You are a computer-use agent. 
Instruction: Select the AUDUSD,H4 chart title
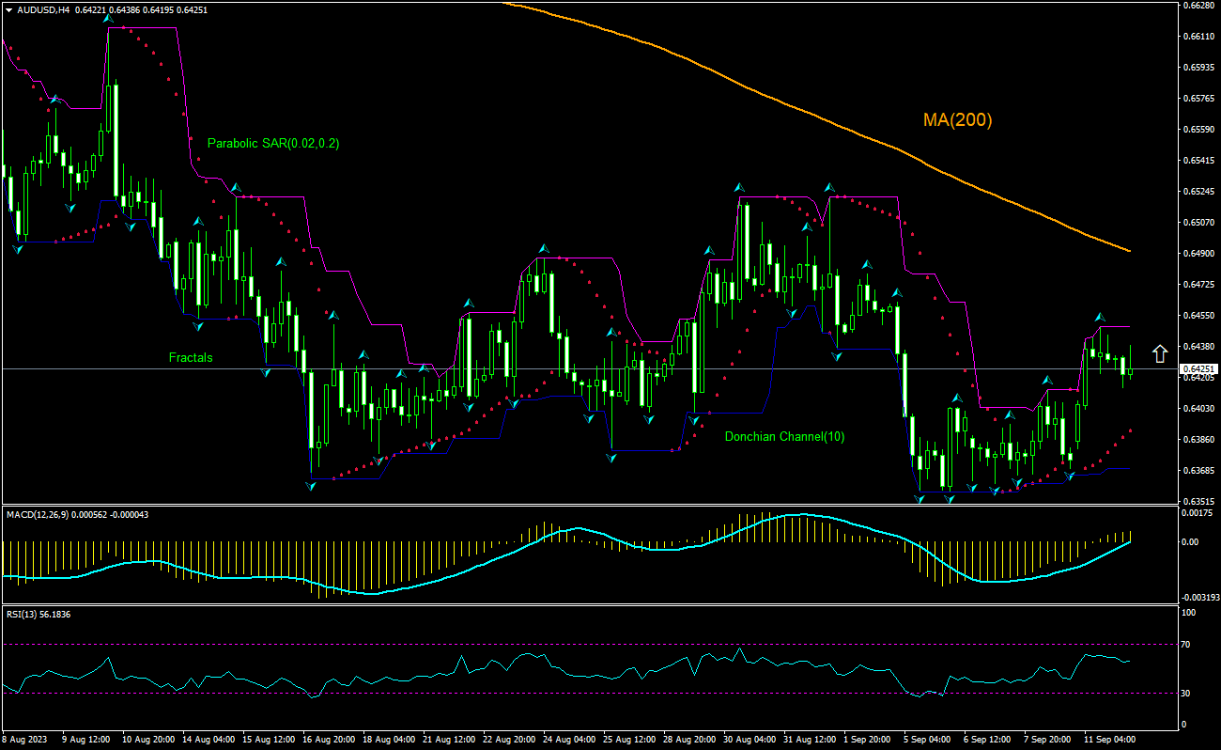click(x=43, y=9)
